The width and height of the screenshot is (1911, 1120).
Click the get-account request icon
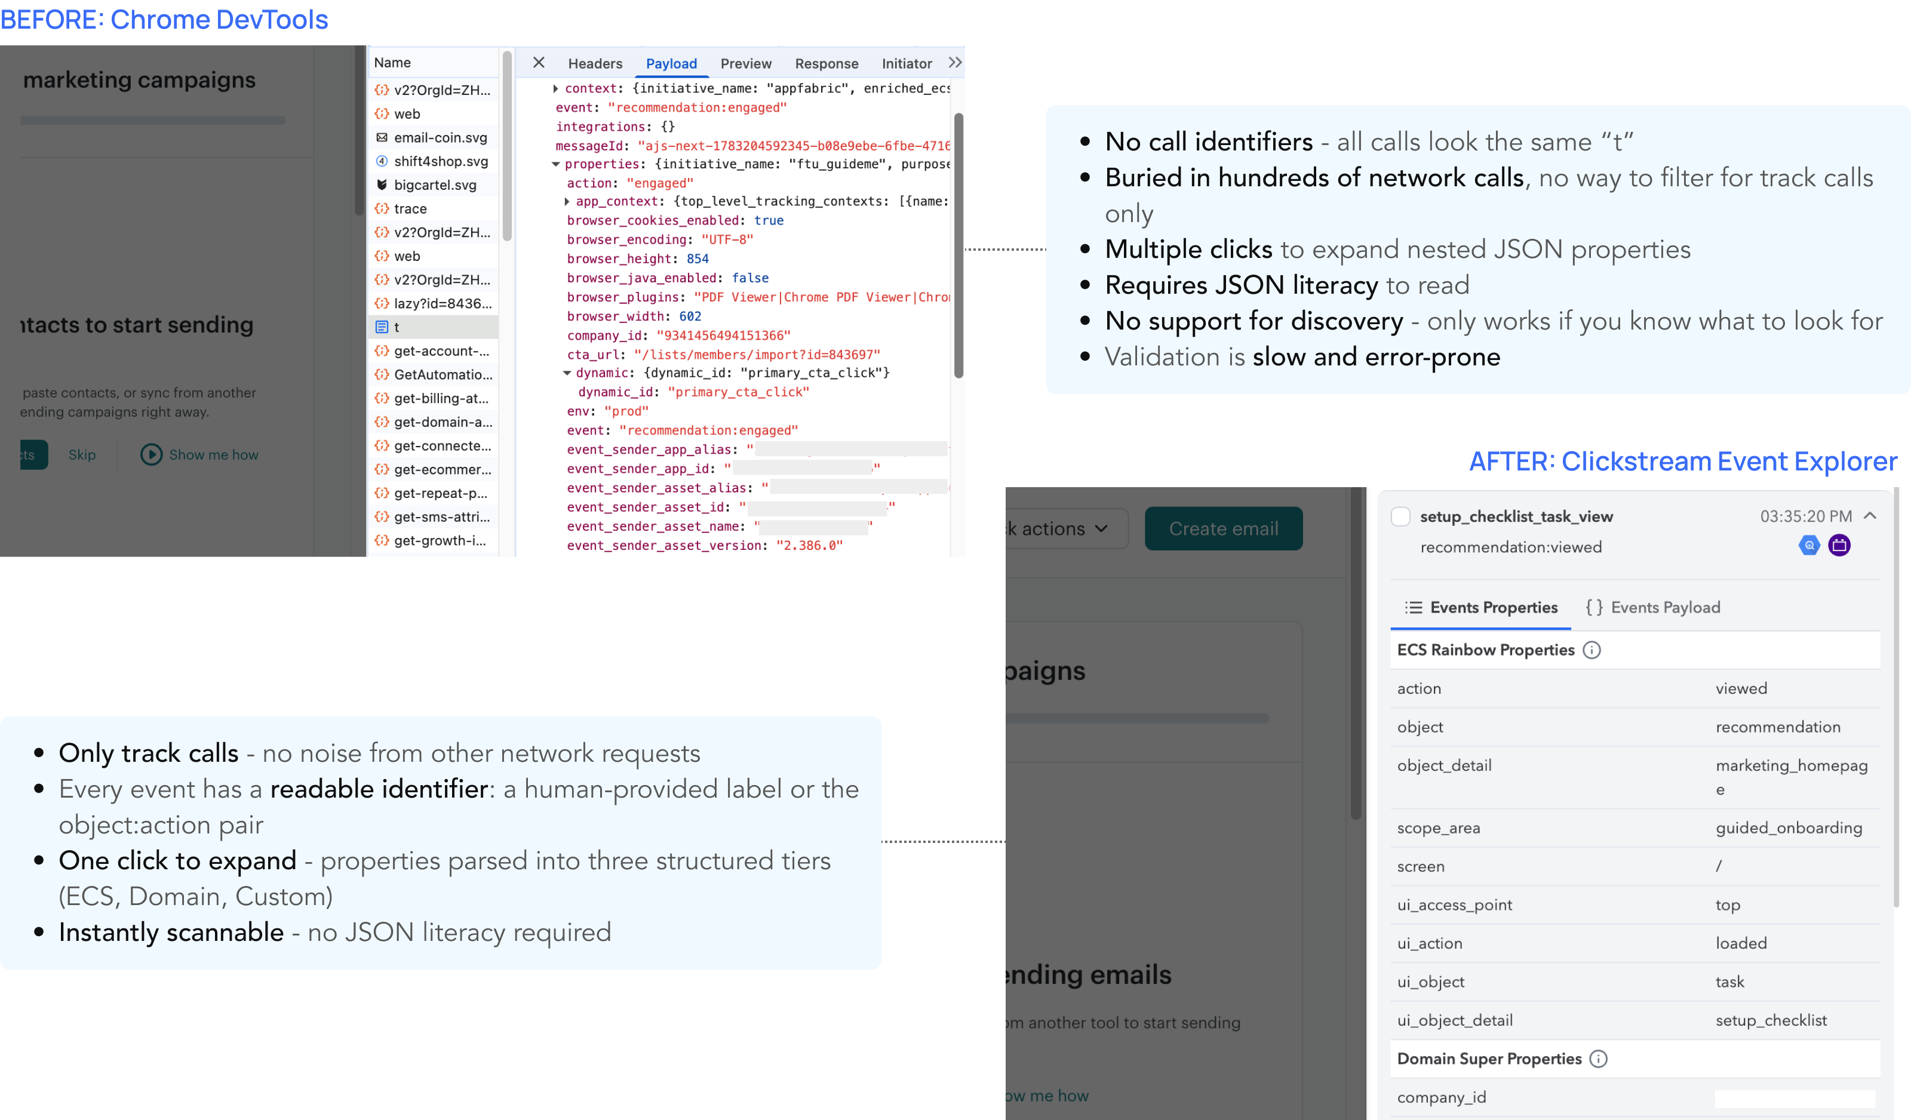382,351
